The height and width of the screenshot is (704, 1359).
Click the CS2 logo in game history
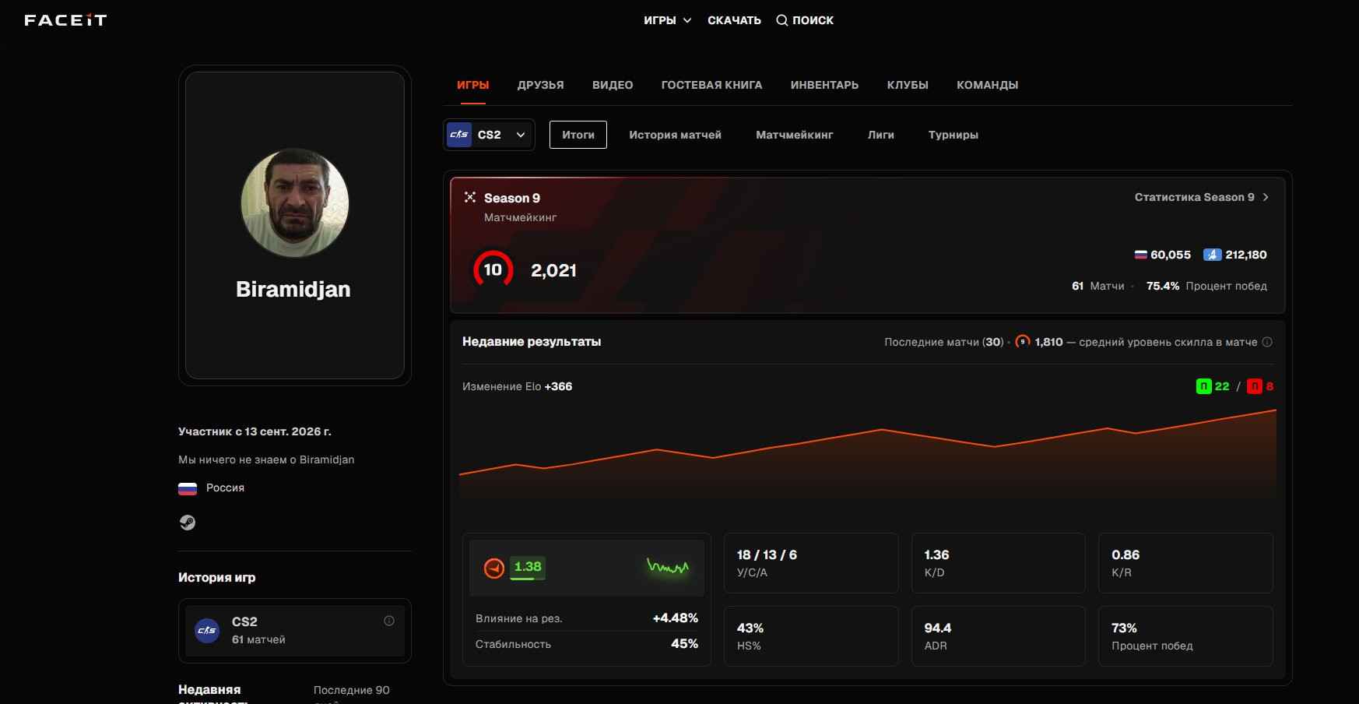(207, 630)
